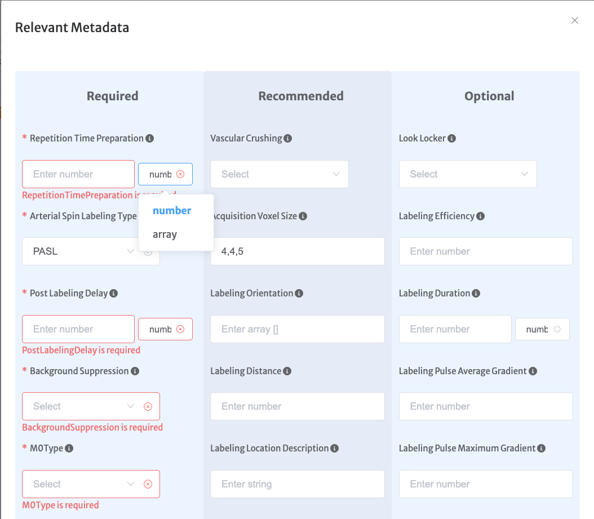
Task: Show M0Type info tooltip
Action: pos(69,448)
